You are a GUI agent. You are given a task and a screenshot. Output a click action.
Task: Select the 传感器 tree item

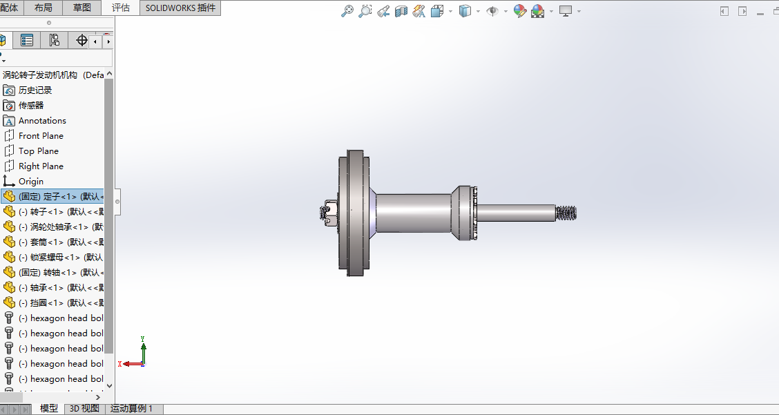point(31,106)
